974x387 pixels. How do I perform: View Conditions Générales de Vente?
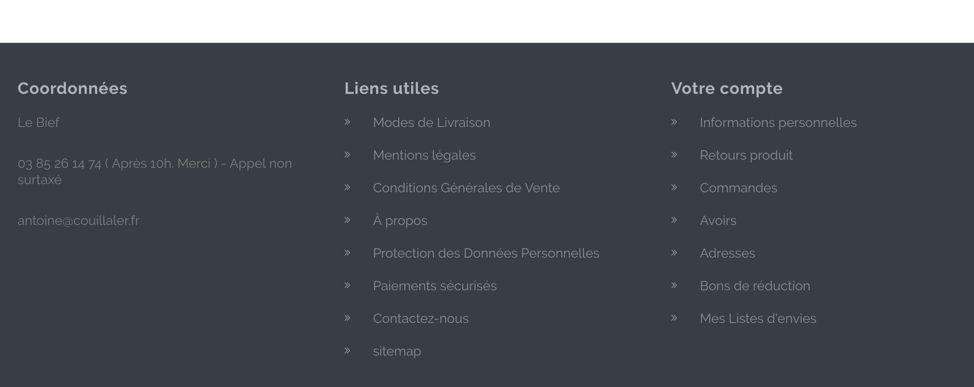coord(466,188)
